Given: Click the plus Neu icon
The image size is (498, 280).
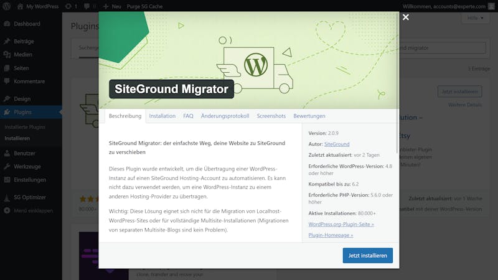Looking at the screenshot, I should (106, 6).
